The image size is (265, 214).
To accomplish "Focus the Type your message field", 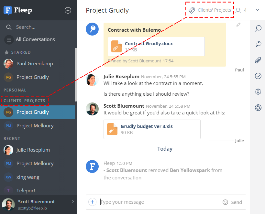I will 160,202.
